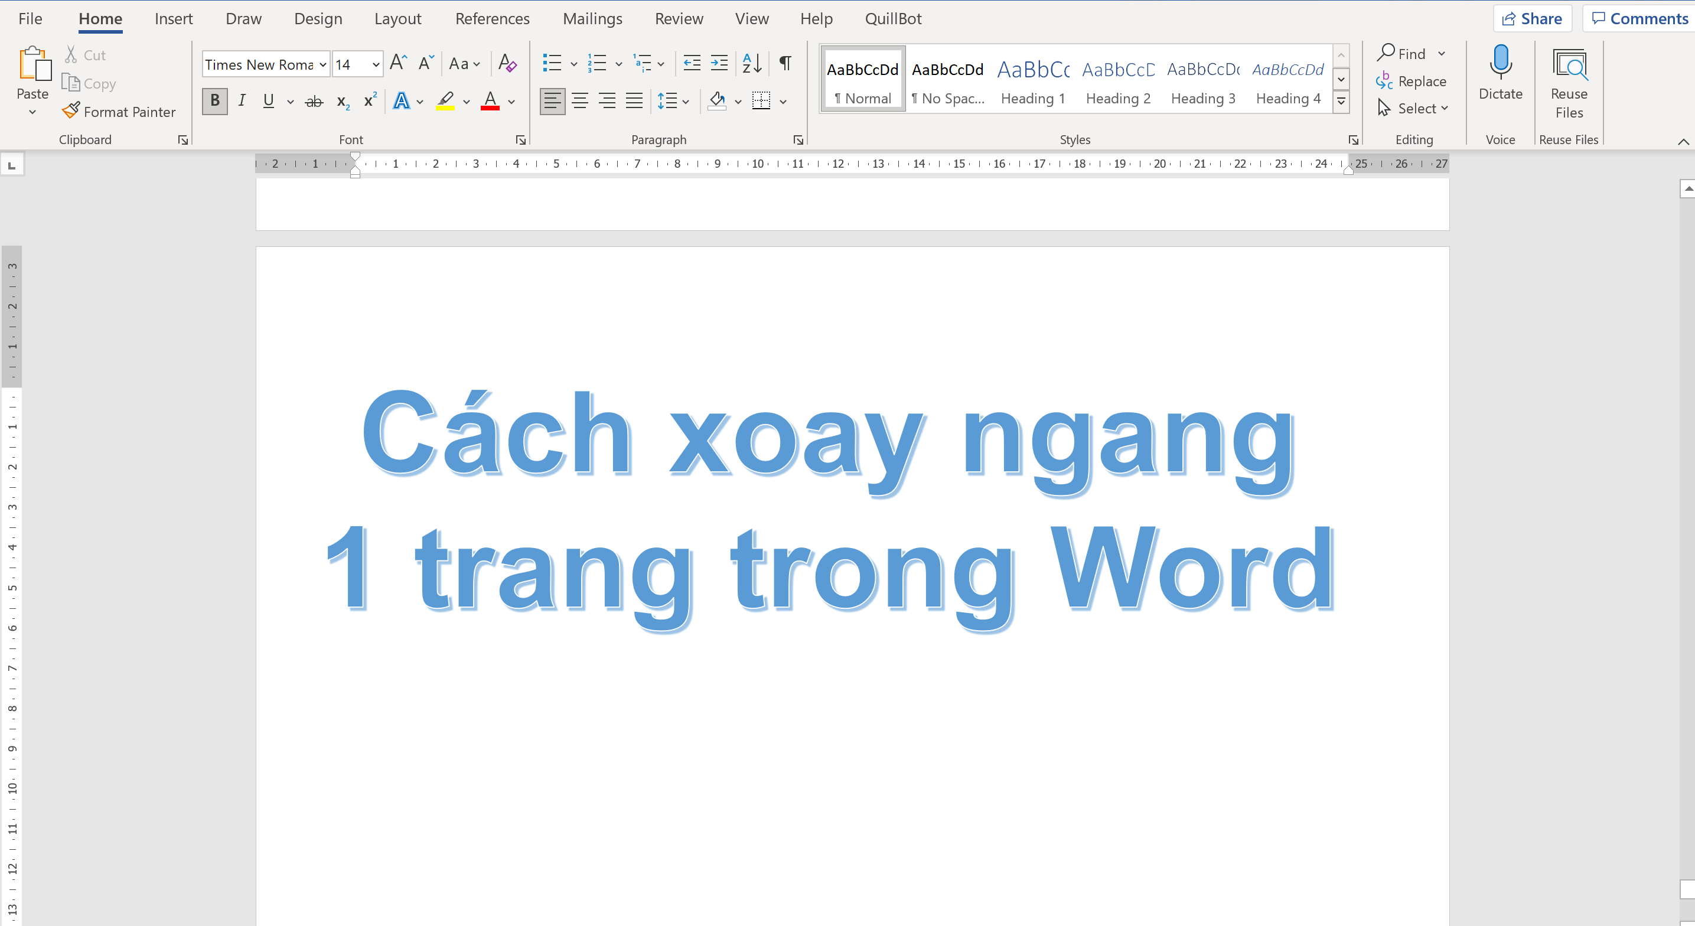The image size is (1695, 926).
Task: Open the References tab
Action: [492, 18]
